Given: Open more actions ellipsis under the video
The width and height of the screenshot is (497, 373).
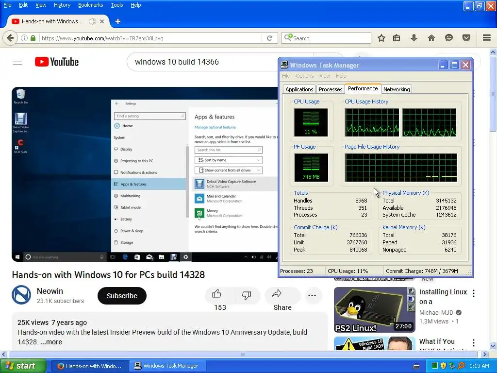Looking at the screenshot, I should (312, 295).
